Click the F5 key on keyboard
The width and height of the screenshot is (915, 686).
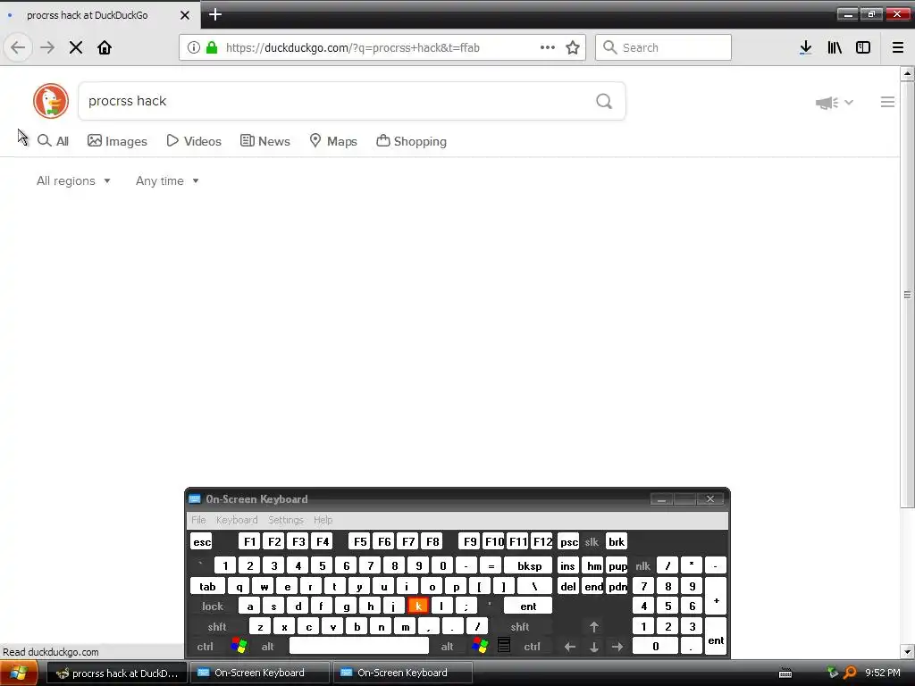(360, 542)
